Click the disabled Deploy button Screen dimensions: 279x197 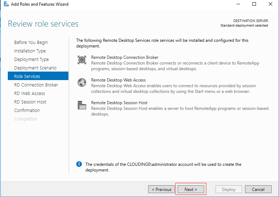click(x=229, y=189)
